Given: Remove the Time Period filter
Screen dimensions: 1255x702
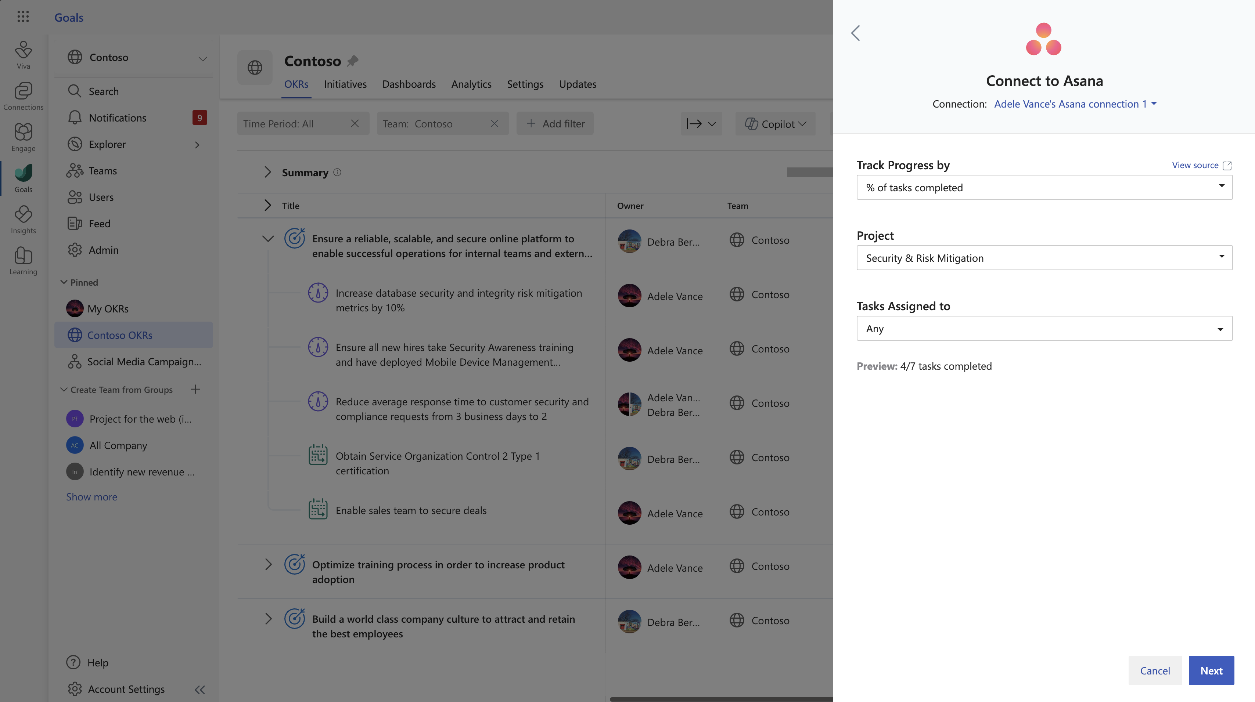Looking at the screenshot, I should pos(355,124).
